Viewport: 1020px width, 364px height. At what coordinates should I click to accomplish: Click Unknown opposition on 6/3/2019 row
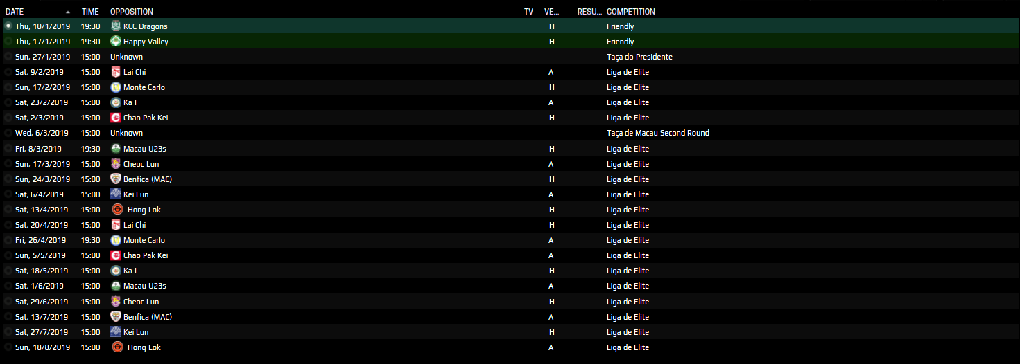point(126,133)
